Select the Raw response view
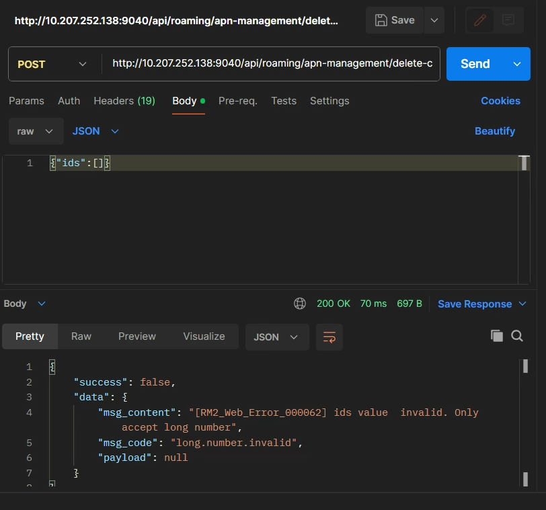 [x=81, y=336]
